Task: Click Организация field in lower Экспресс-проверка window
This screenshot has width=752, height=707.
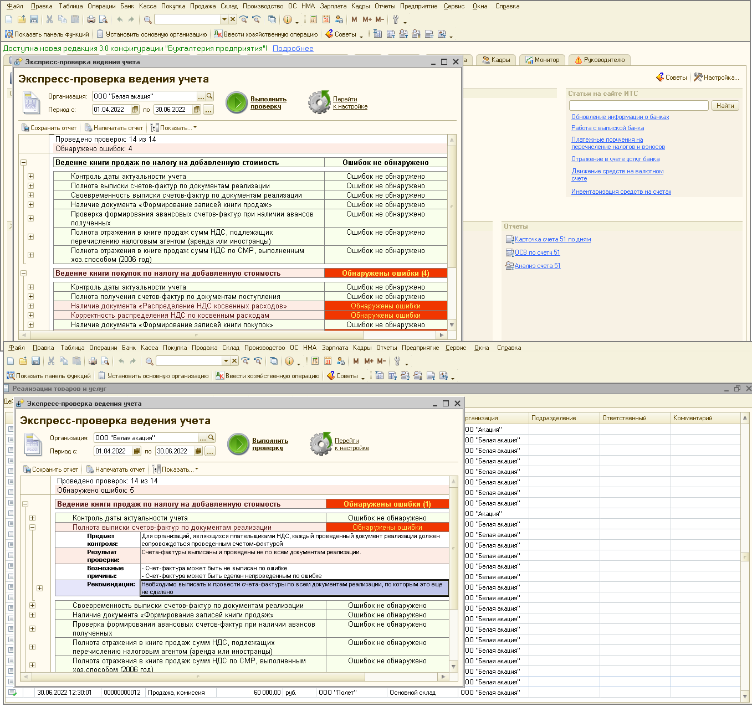Action: coord(146,438)
